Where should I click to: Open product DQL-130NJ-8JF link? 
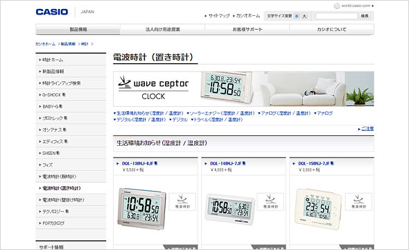tap(137, 163)
